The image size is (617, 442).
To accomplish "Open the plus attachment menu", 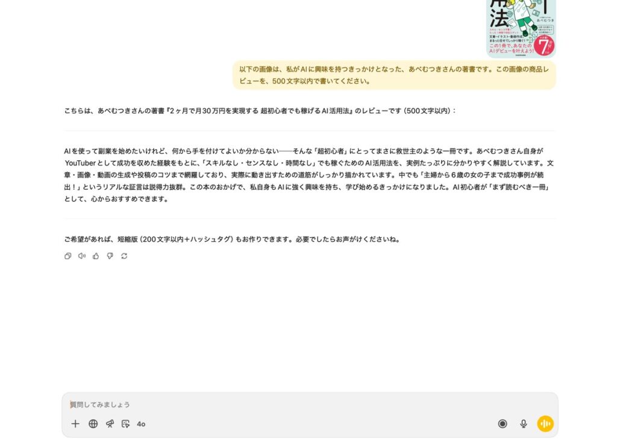I will pyautogui.click(x=75, y=423).
